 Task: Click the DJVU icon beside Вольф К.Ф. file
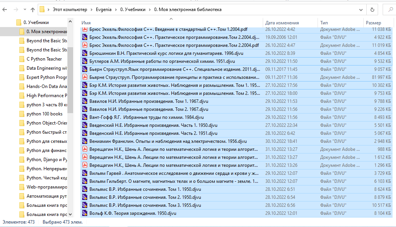click(84, 213)
